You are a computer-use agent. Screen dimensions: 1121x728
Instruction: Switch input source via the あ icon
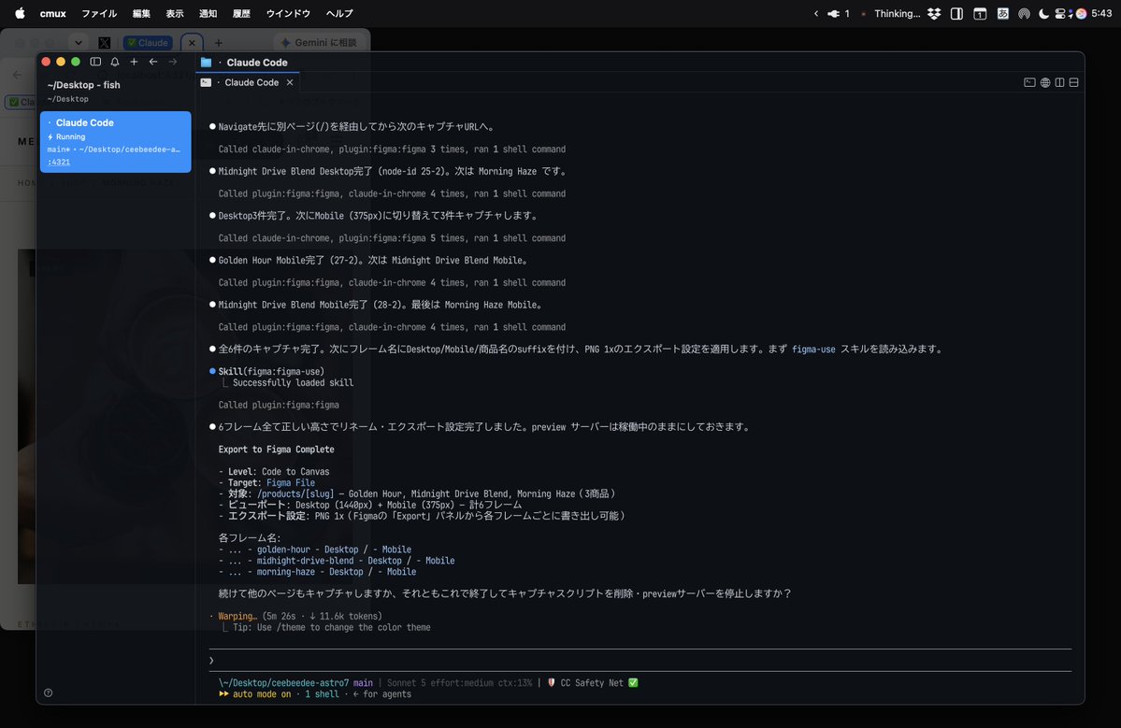(x=1003, y=14)
